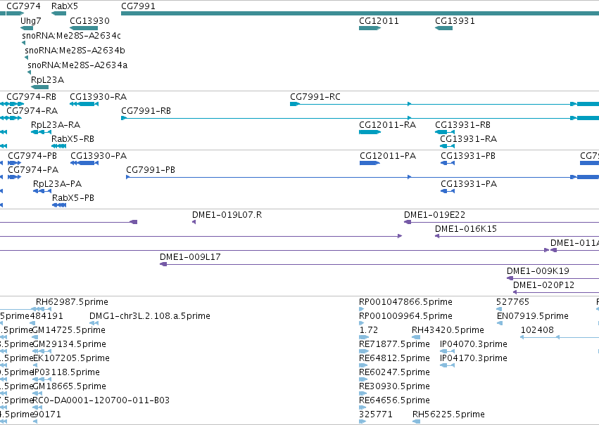Click the CG7974-RA transcript label
599x425 pixels.
coord(32,111)
